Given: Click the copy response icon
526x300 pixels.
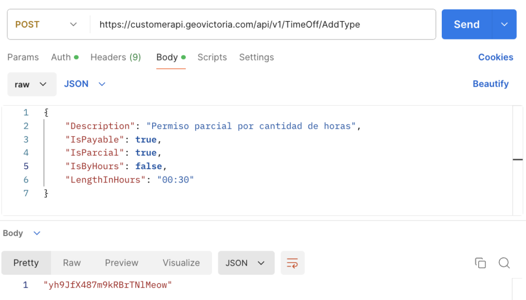Looking at the screenshot, I should (x=480, y=263).
